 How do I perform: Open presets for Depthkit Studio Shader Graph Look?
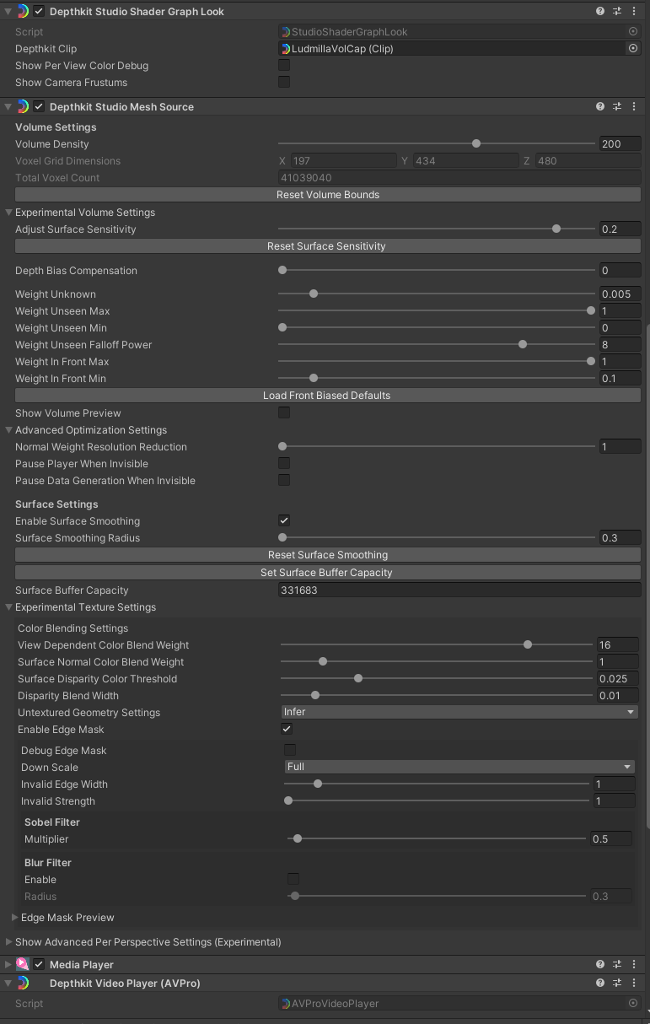[617, 12]
